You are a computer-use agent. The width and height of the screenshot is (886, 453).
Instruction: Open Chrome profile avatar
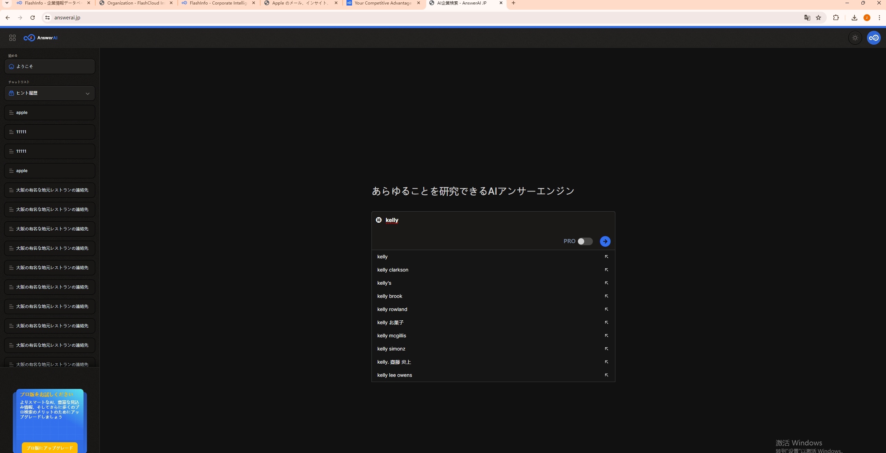click(867, 18)
